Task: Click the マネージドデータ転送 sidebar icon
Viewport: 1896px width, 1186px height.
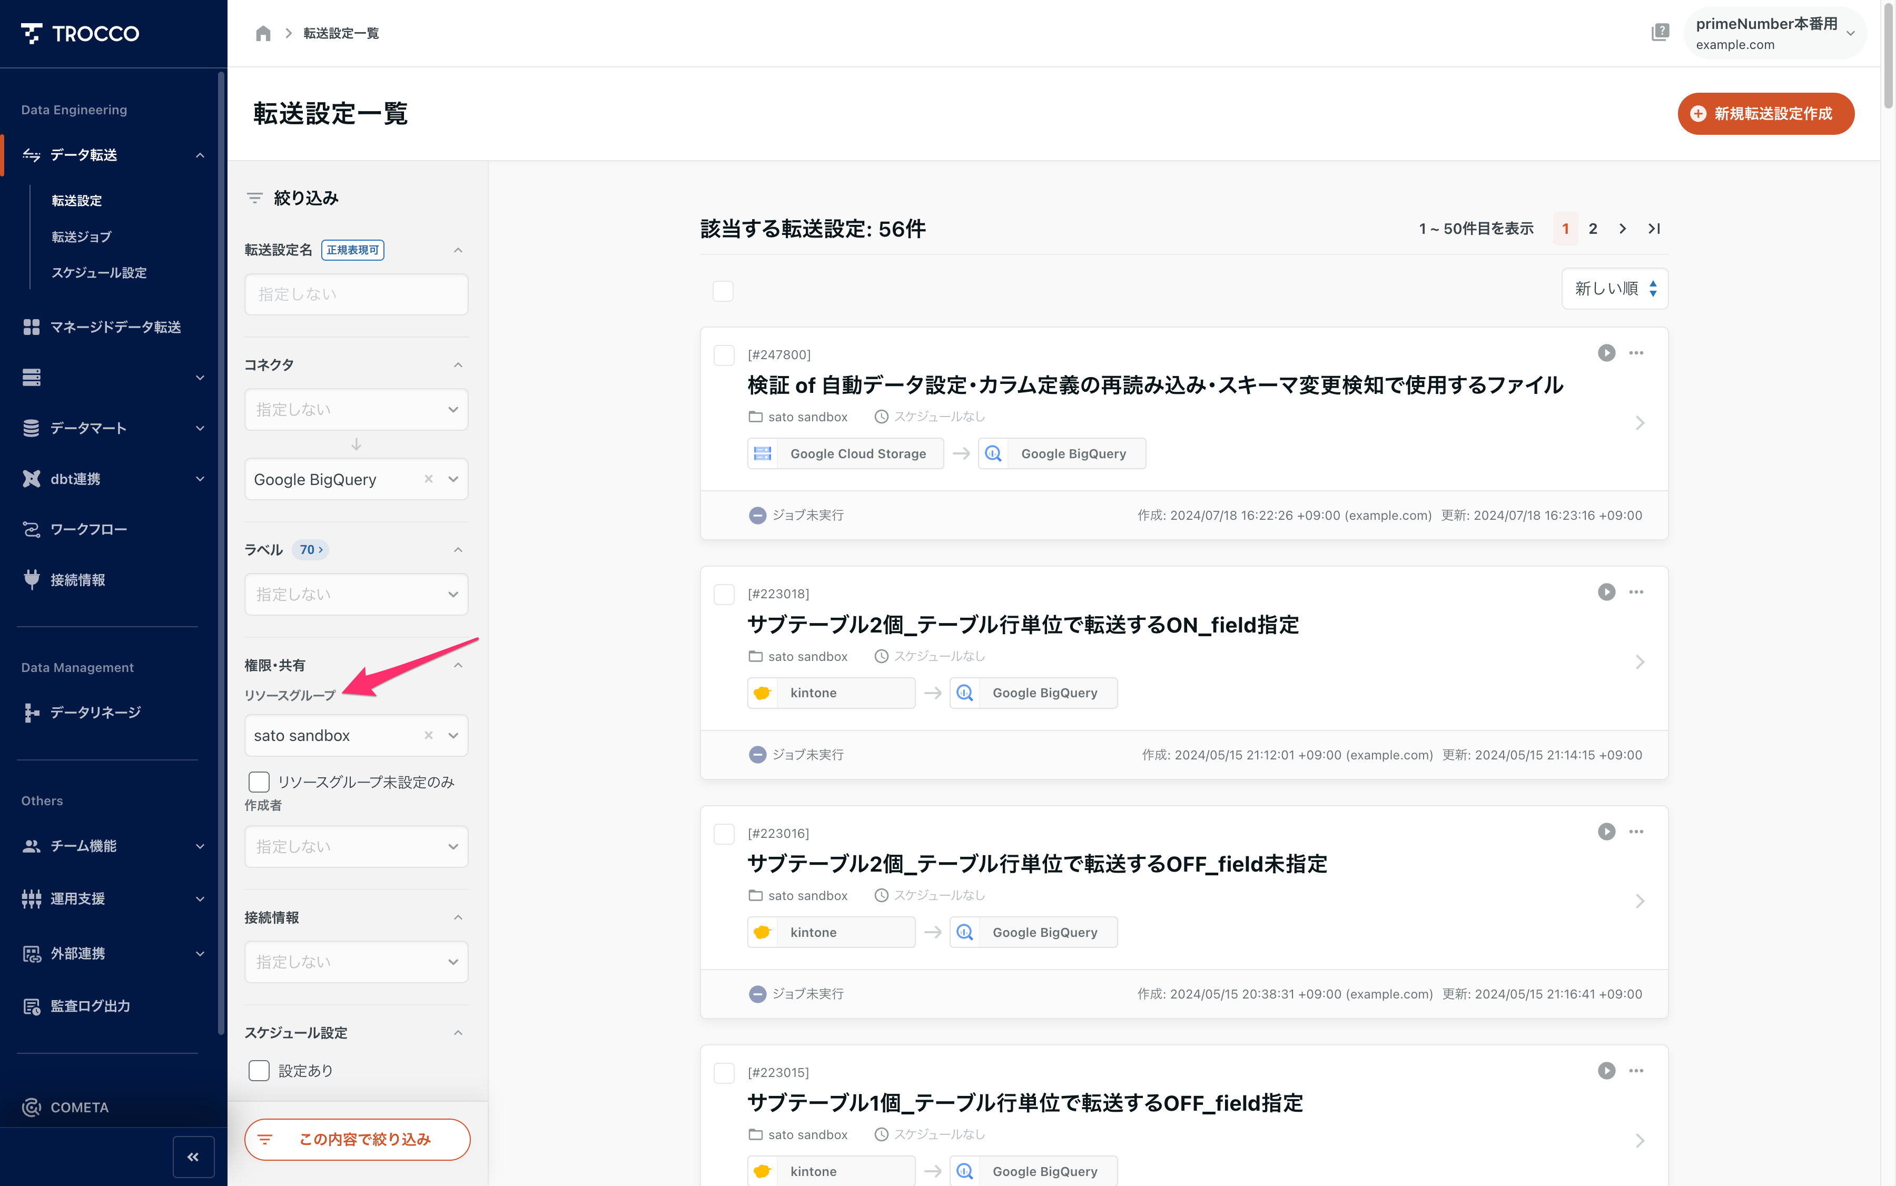Action: click(x=30, y=327)
